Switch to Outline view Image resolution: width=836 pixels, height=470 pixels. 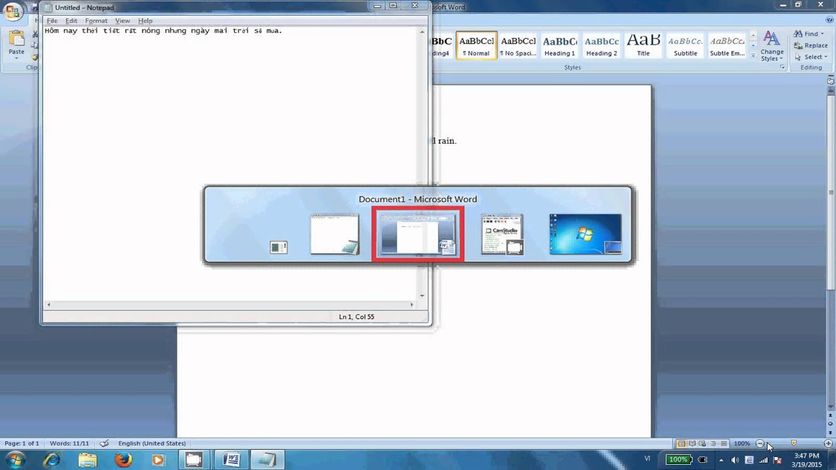tap(713, 444)
